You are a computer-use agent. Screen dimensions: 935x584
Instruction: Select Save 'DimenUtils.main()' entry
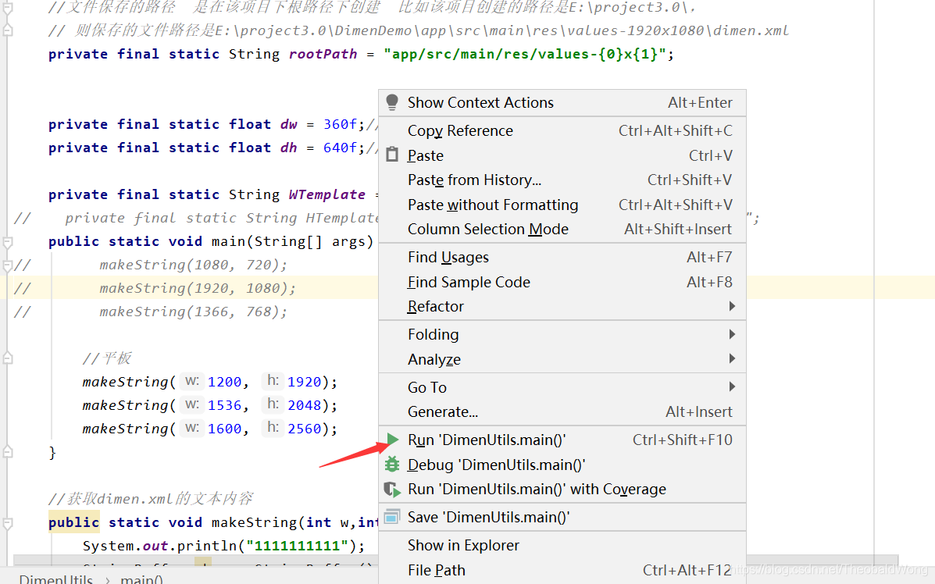pos(562,518)
